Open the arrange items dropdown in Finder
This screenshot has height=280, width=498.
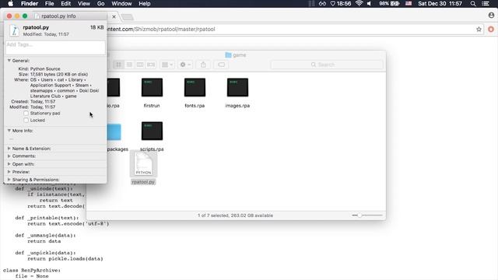click(x=167, y=65)
